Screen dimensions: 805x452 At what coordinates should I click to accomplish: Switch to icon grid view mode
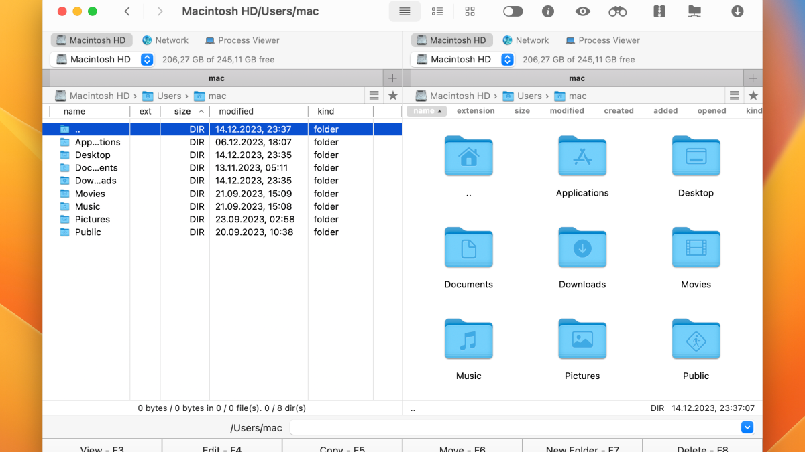(x=470, y=11)
